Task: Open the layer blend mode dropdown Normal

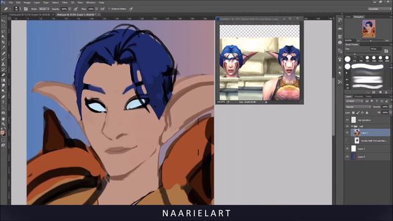Action: 358,107
